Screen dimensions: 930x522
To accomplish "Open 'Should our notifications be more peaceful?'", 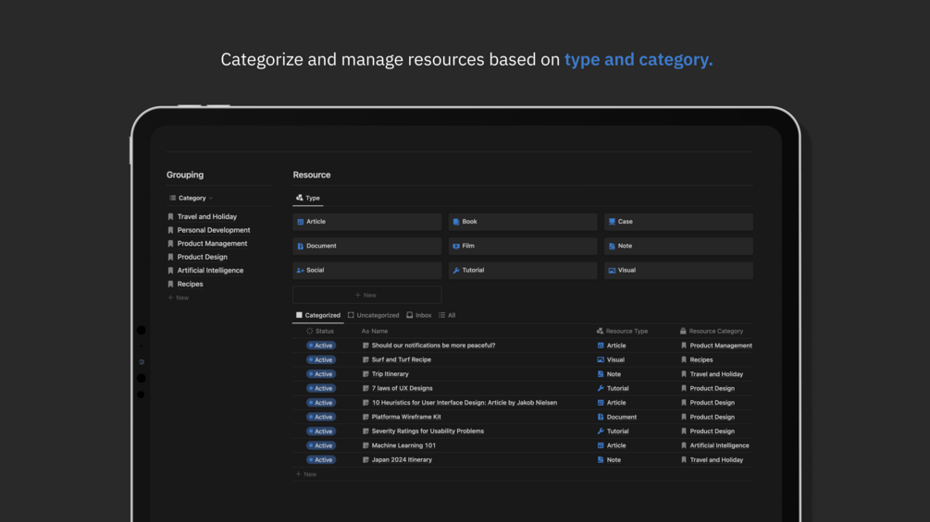I will coord(433,346).
